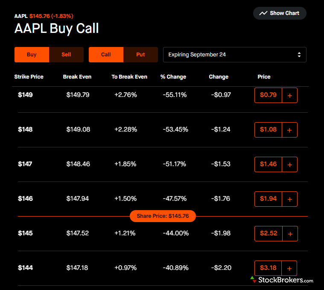Viewport: 324px width, 290px height.
Task: Add the $149 strike call with plus icon
Action: [x=290, y=95]
